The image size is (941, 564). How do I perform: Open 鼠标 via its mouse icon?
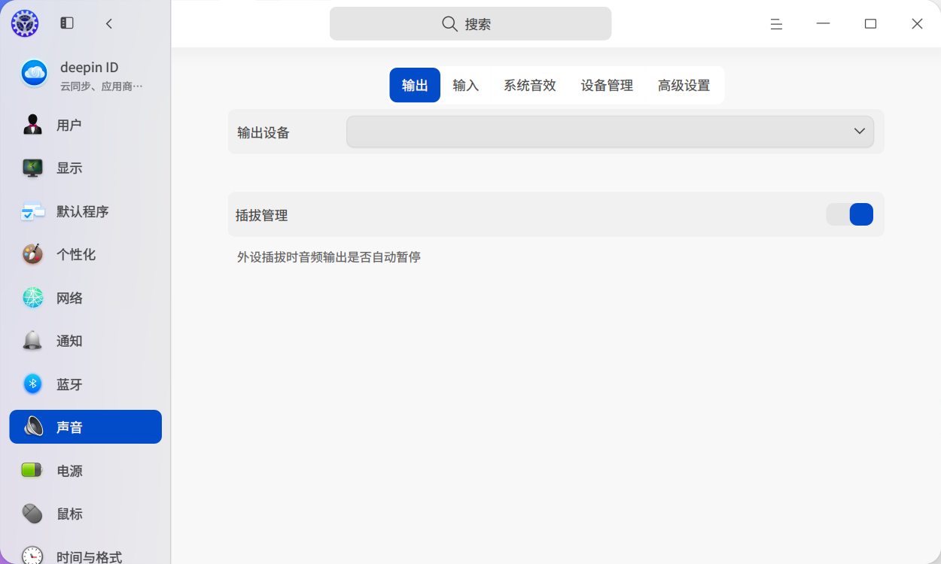32,514
